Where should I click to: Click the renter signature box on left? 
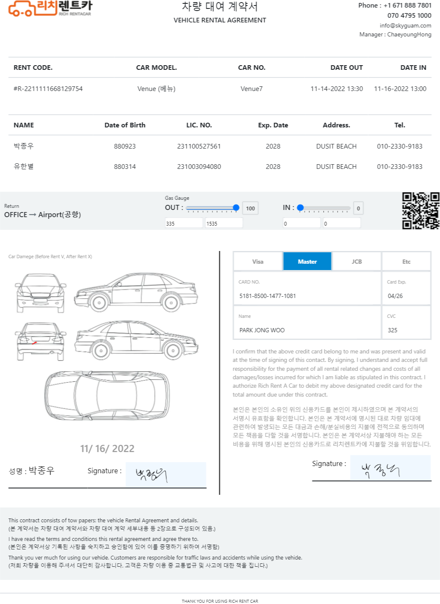pos(165,475)
